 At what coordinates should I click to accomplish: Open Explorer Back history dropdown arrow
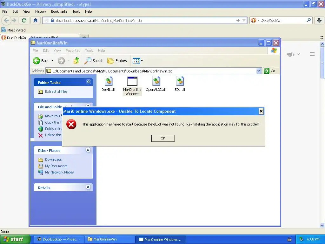point(52,61)
